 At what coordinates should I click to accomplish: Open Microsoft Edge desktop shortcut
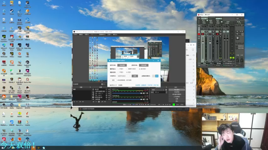[x=4, y=47]
